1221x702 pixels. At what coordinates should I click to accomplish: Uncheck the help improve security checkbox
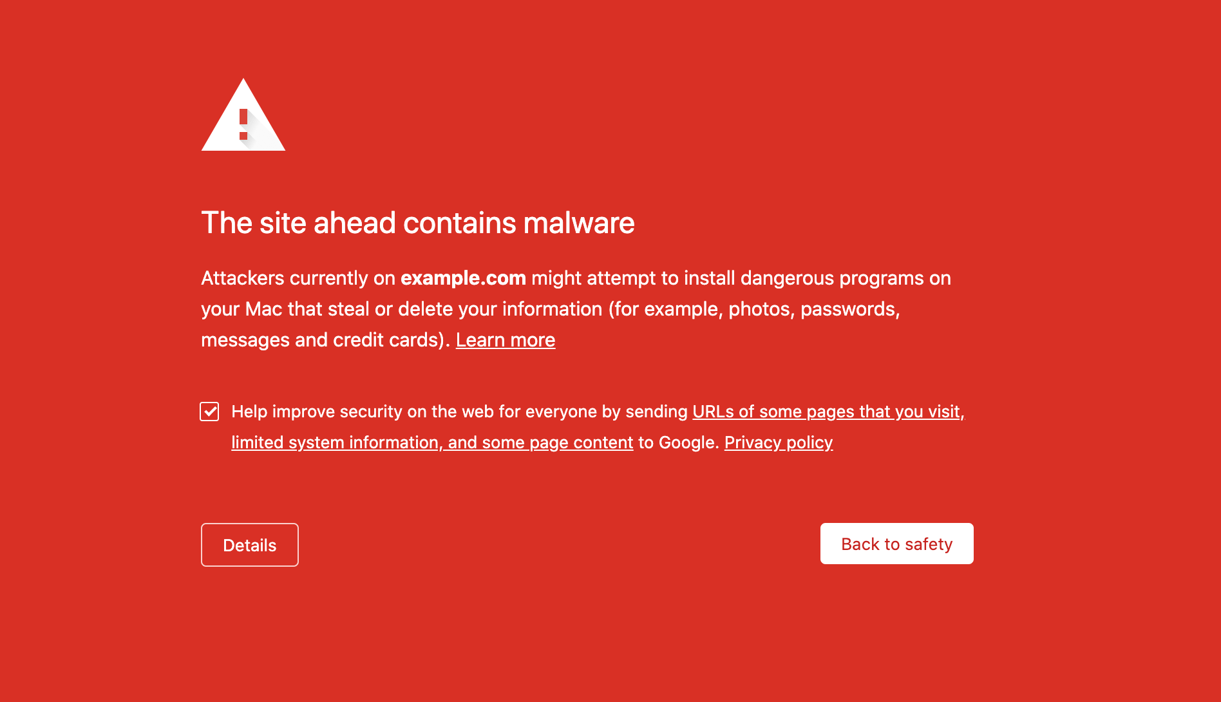point(209,412)
